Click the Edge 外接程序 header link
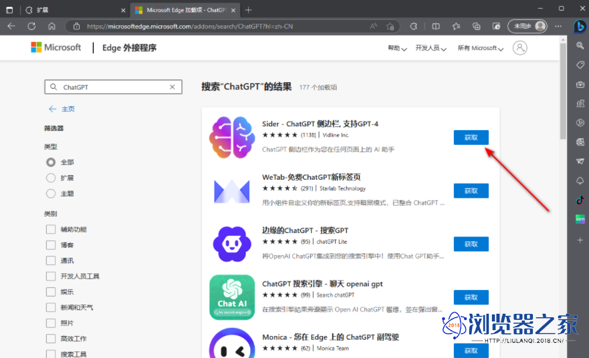This screenshot has width=589, height=358. [129, 47]
